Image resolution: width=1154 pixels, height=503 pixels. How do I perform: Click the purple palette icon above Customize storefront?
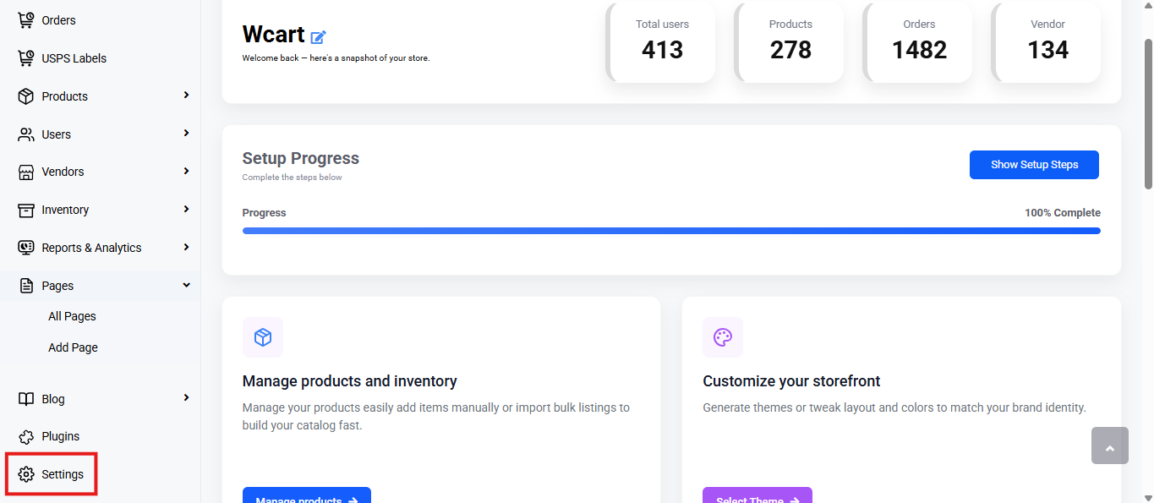[723, 337]
